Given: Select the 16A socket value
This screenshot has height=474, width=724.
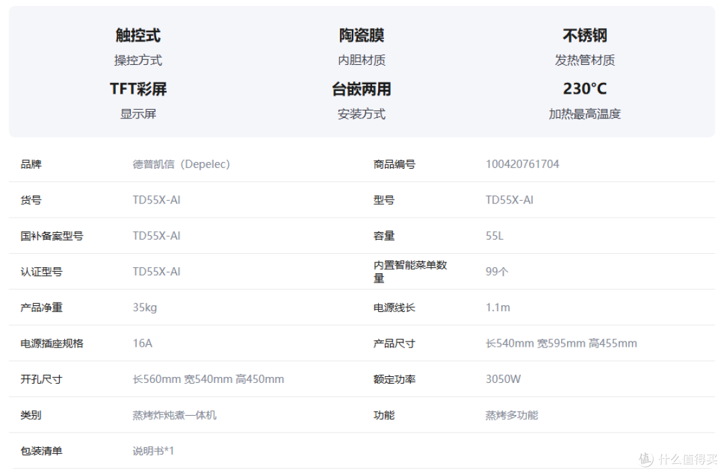Looking at the screenshot, I should [x=142, y=343].
